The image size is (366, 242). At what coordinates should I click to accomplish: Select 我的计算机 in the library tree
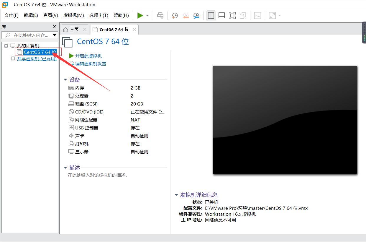click(x=28, y=46)
